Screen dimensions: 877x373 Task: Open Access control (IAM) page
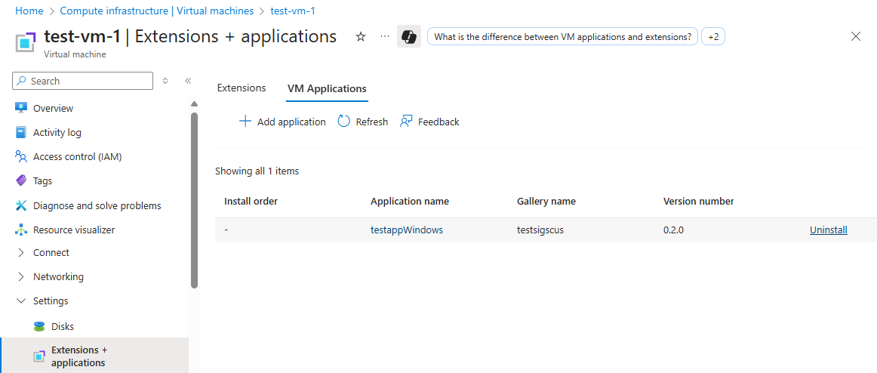coord(77,156)
